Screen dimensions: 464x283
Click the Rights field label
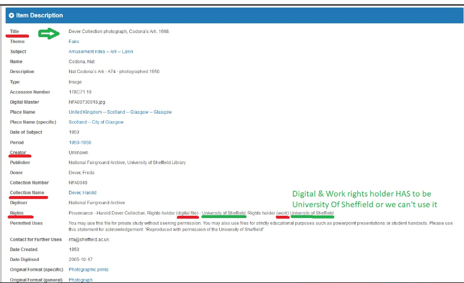pyautogui.click(x=17, y=213)
